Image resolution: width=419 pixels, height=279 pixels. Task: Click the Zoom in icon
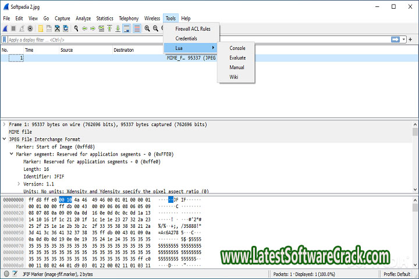(147, 28)
